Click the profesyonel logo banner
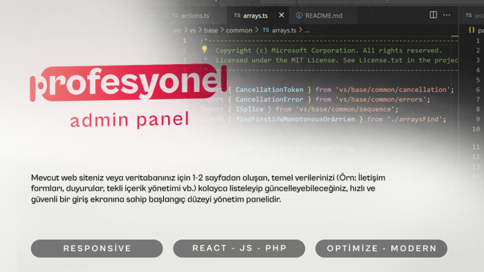This screenshot has width=484, height=272. pos(129,82)
